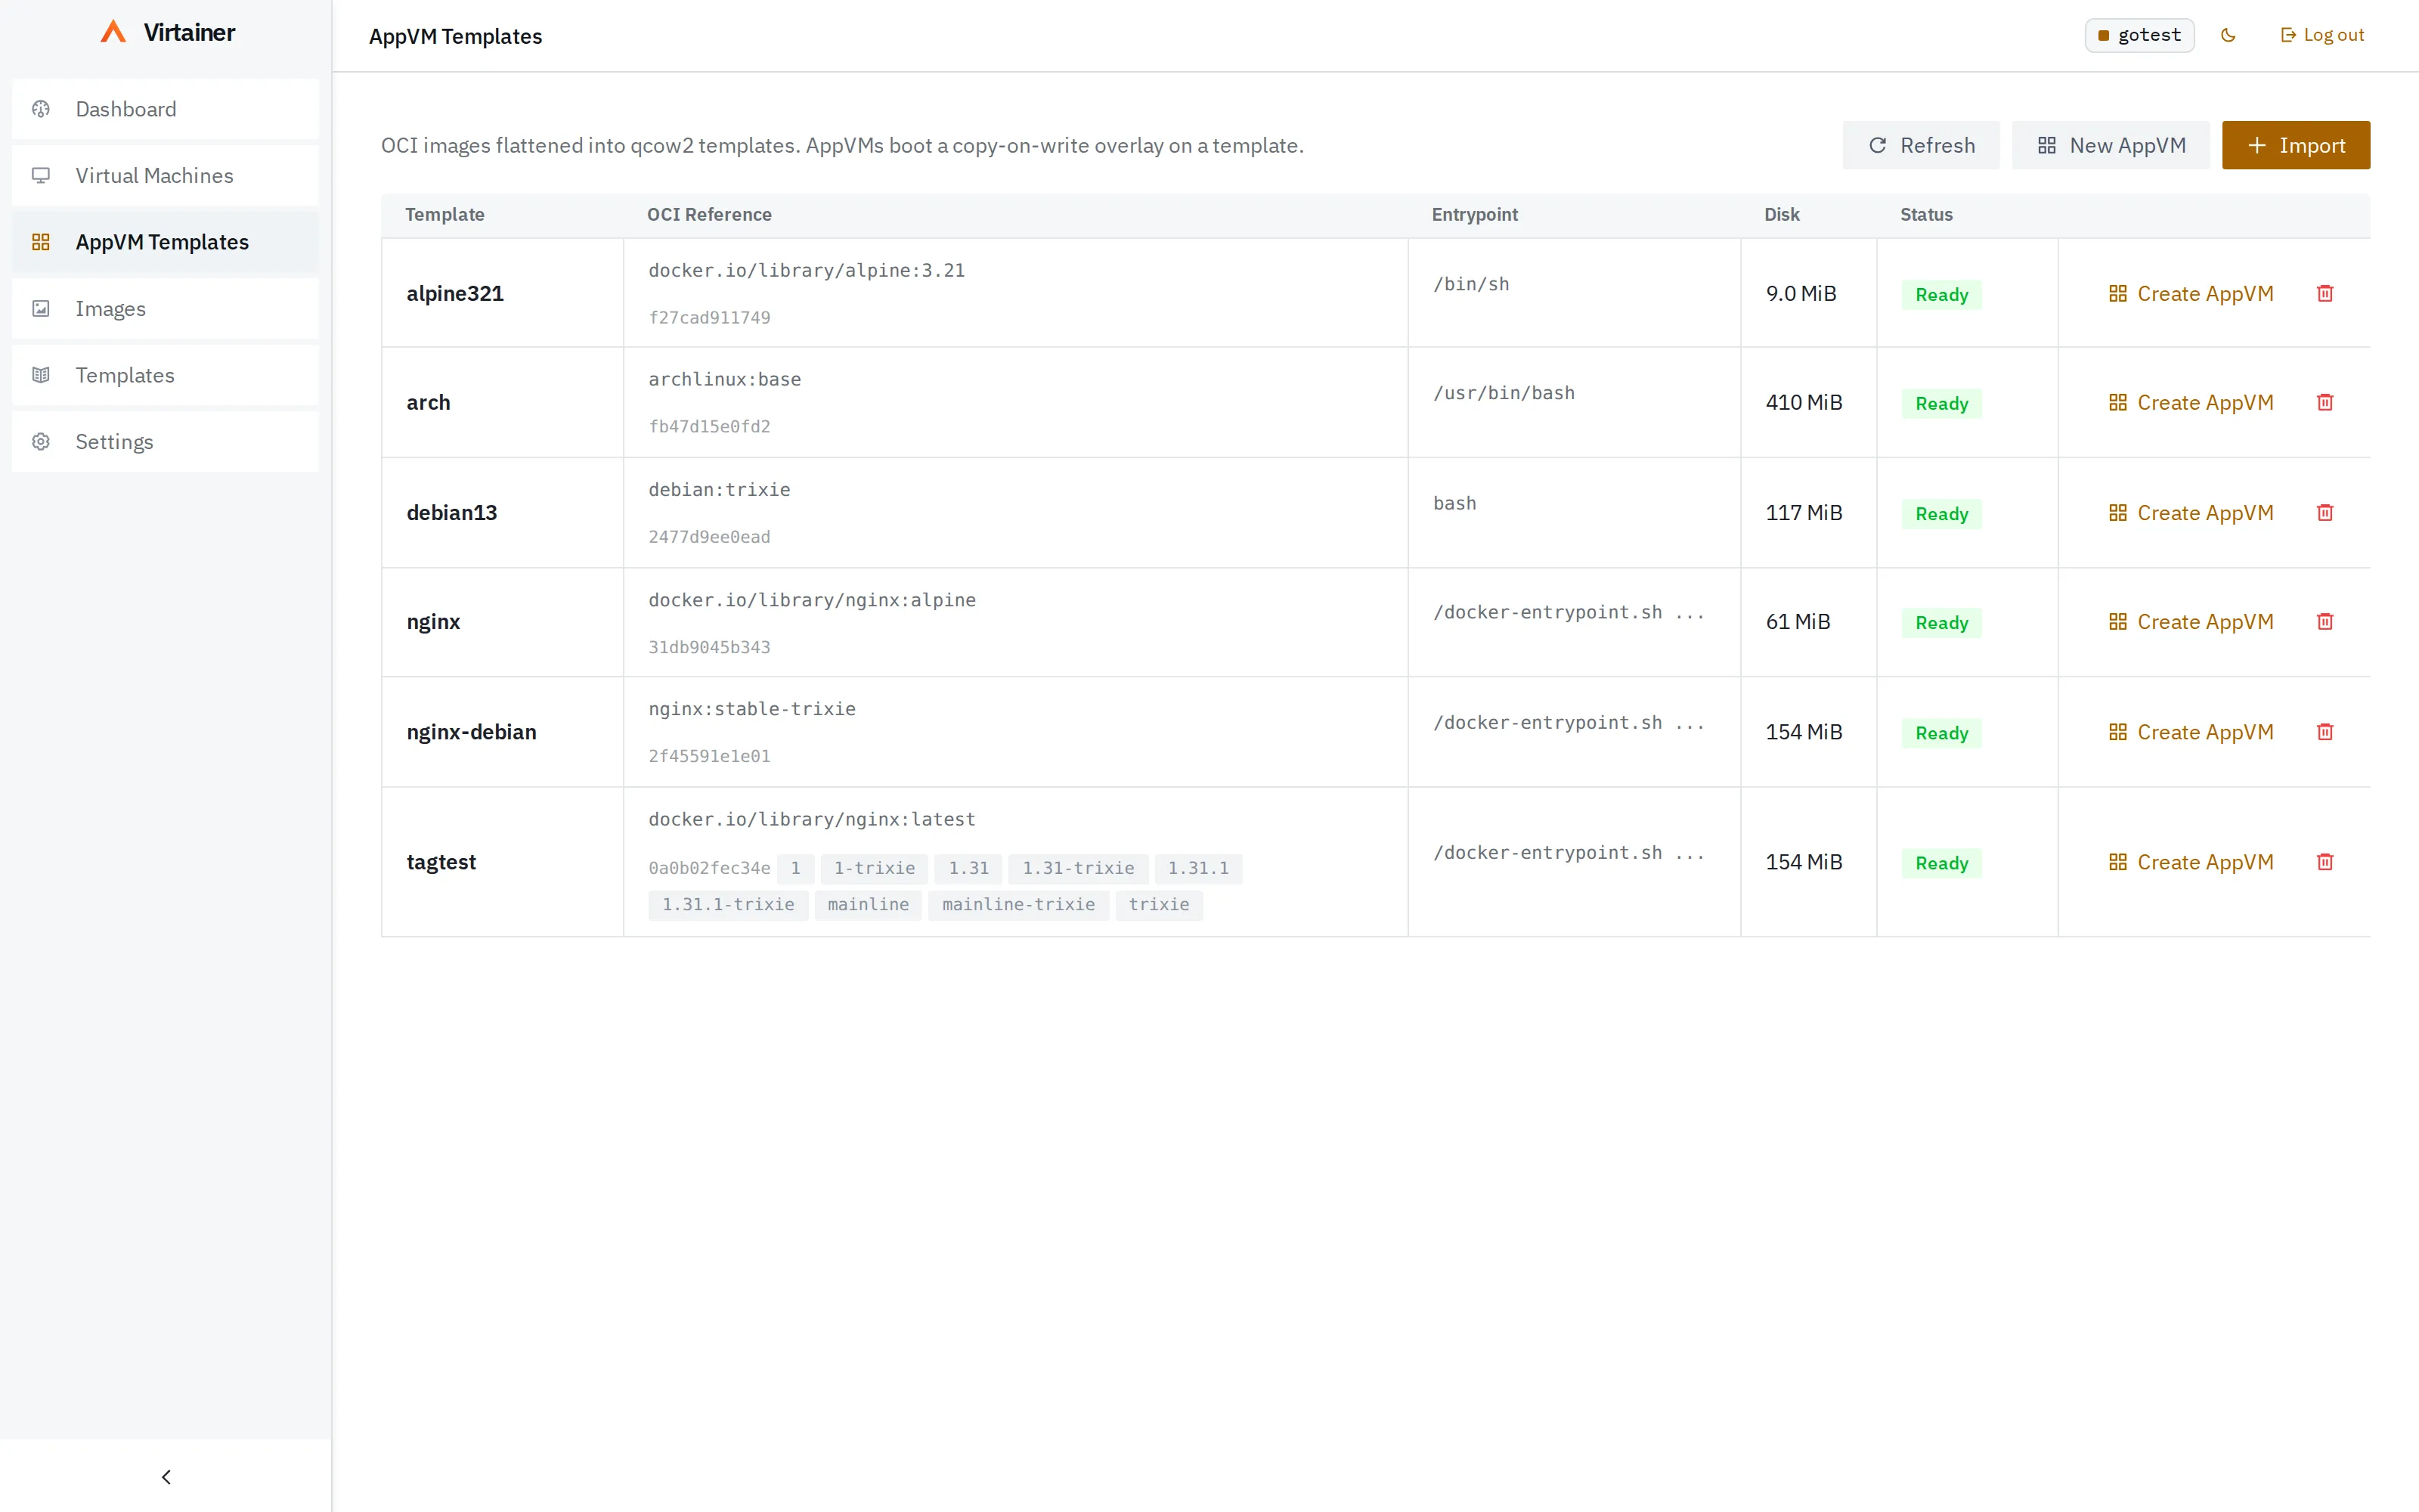Create AppVM from tagtest template
Image resolution: width=2419 pixels, height=1512 pixels.
tap(2191, 862)
